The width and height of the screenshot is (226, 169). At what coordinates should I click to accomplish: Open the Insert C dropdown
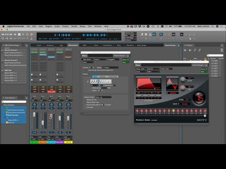[x=100, y=60]
